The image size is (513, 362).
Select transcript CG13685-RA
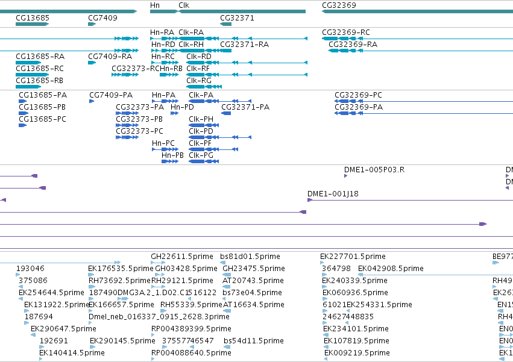point(40,57)
